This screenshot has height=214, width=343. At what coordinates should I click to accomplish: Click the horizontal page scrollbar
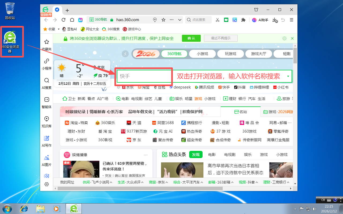pos(140,188)
